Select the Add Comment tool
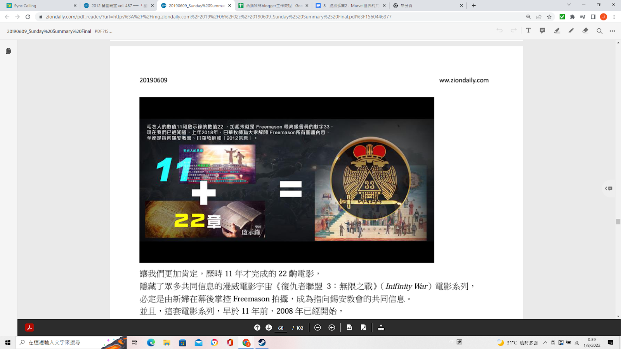This screenshot has width=621, height=349. tap(543, 31)
